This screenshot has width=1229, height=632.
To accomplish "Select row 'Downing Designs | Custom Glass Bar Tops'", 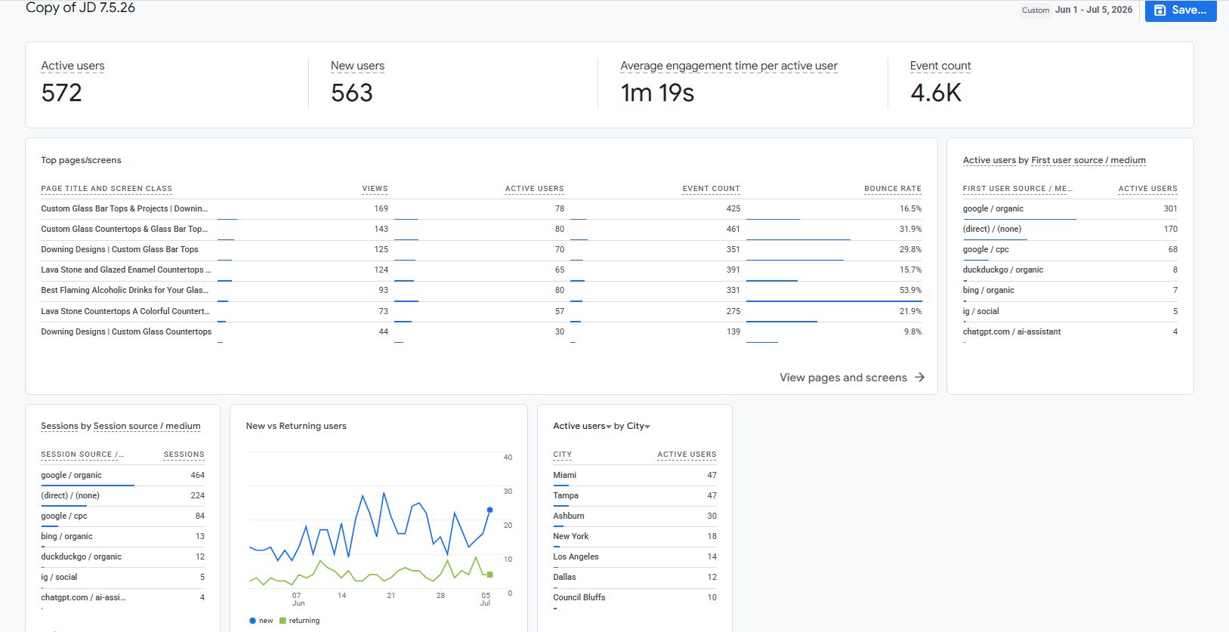I will pos(481,250).
